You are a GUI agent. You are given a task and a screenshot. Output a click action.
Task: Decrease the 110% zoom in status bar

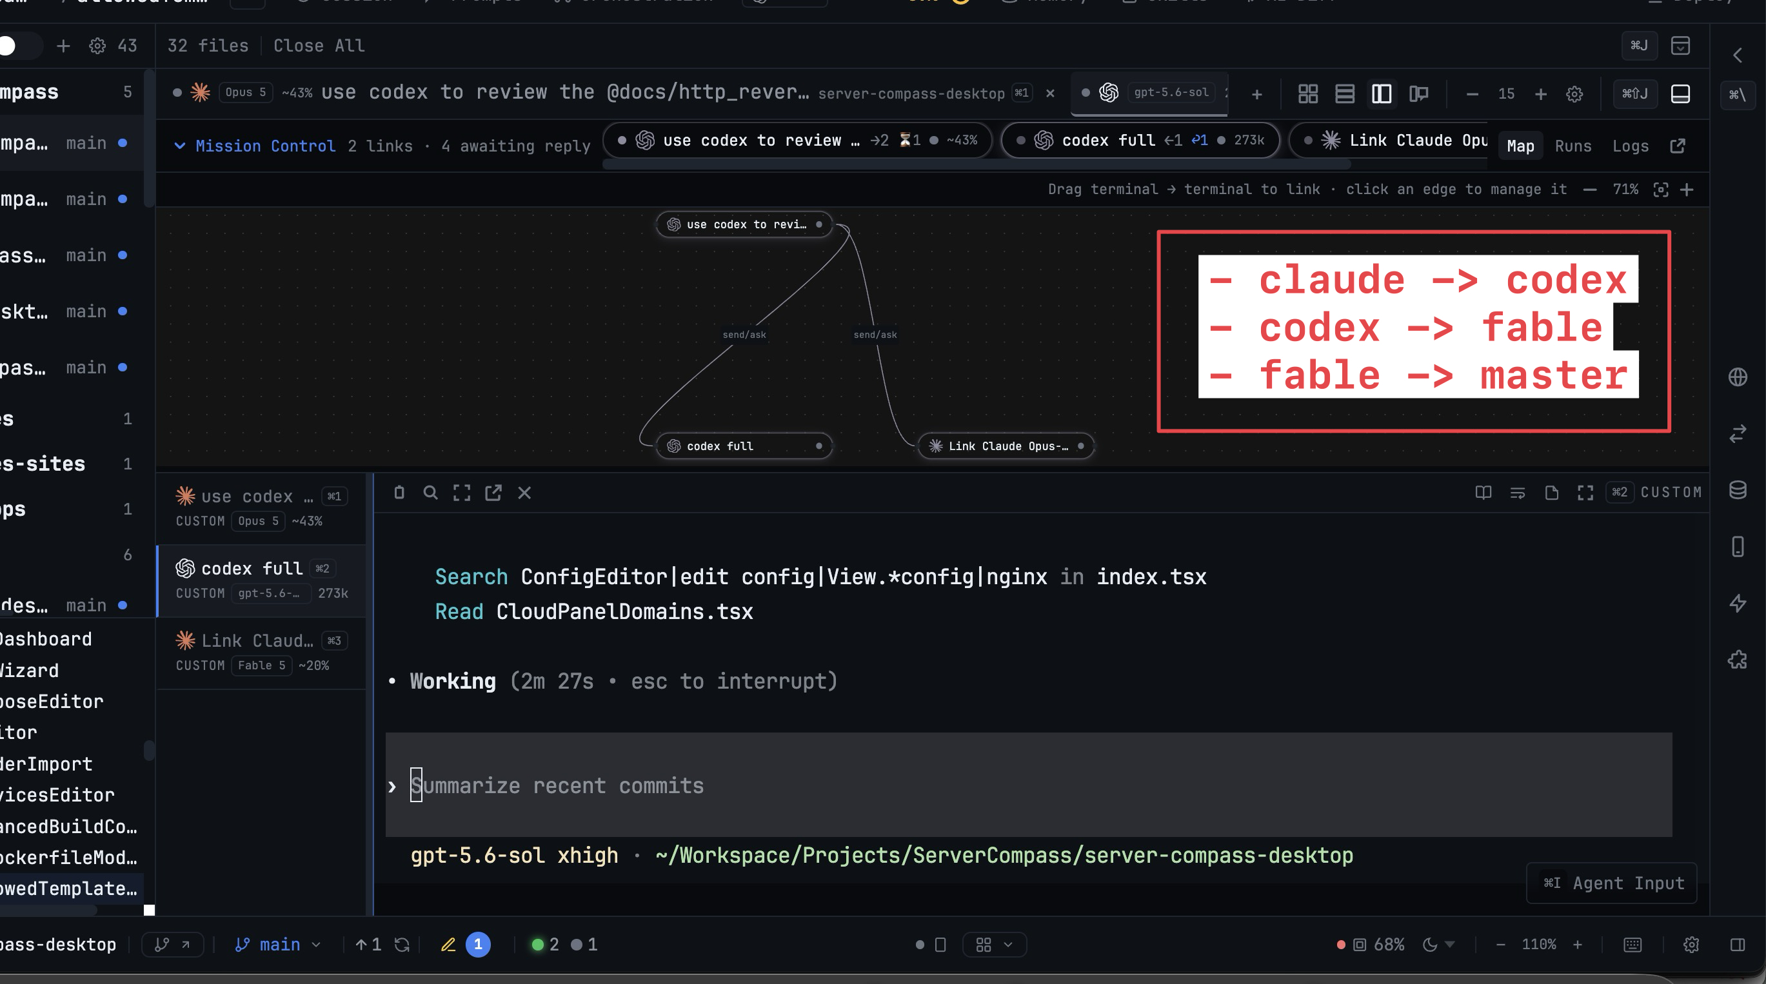coord(1500,945)
